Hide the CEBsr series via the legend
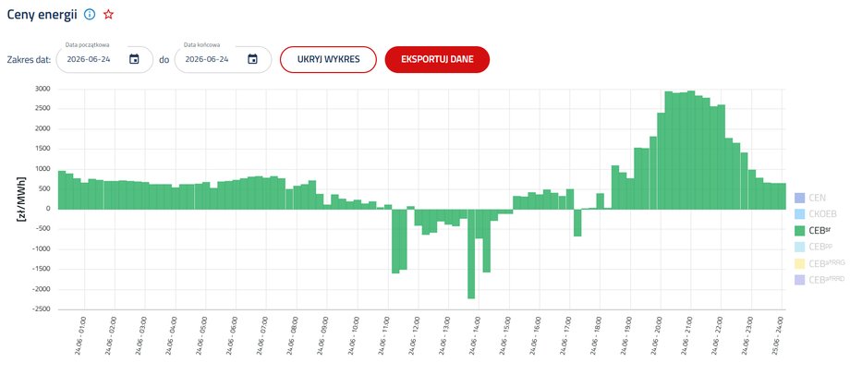The image size is (850, 375). point(812,231)
